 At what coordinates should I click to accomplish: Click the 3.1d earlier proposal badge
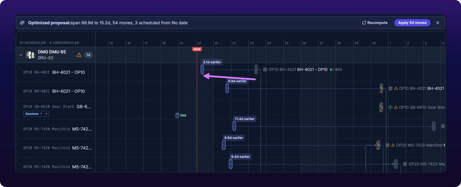212,62
